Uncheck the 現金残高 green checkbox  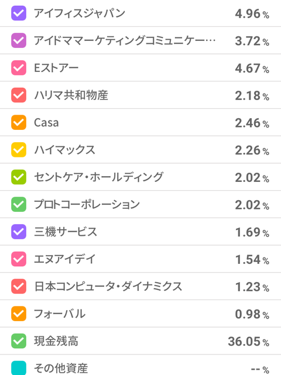[x=19, y=341]
